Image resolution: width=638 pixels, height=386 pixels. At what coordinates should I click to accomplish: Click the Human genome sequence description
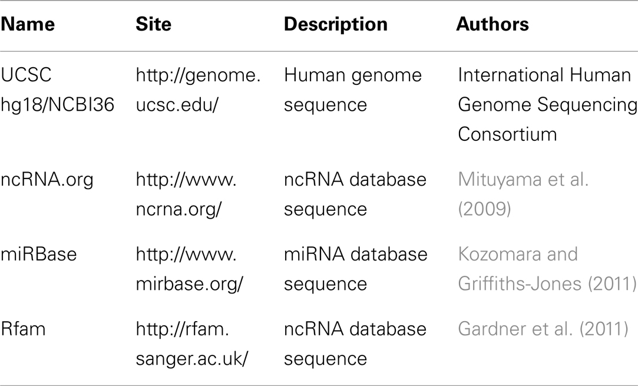click(x=353, y=90)
